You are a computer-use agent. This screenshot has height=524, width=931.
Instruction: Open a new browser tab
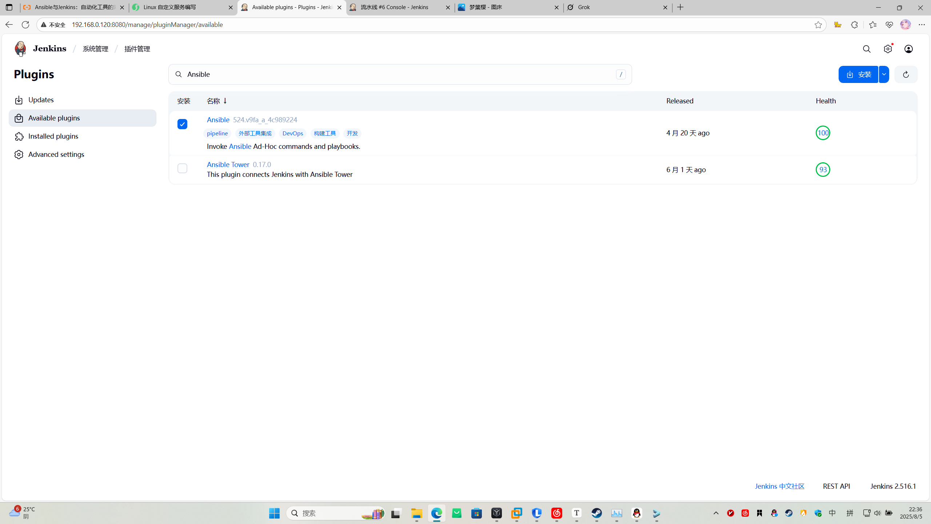(x=680, y=7)
